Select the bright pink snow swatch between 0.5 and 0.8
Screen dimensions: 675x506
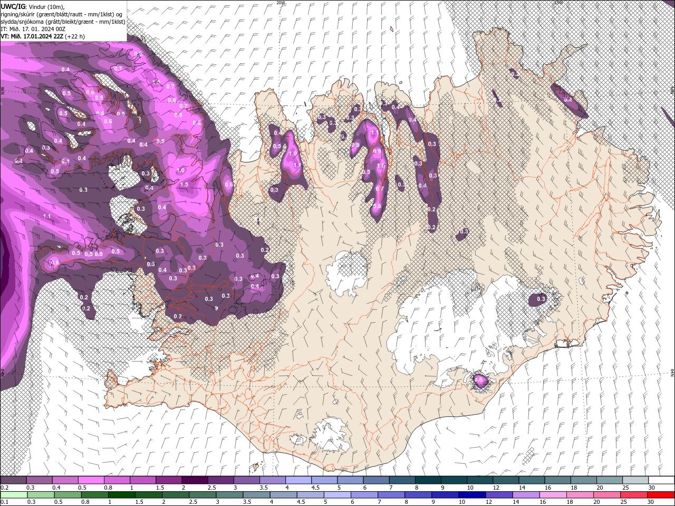click(91, 480)
